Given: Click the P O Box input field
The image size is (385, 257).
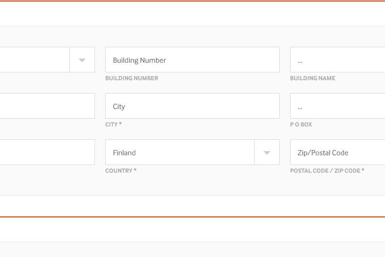Looking at the screenshot, I should click(338, 106).
